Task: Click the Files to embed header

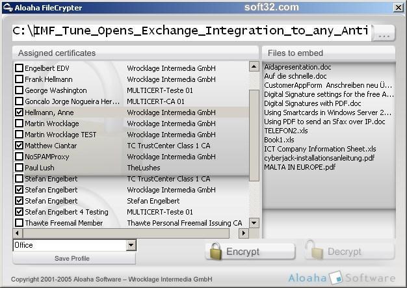Action: 328,53
